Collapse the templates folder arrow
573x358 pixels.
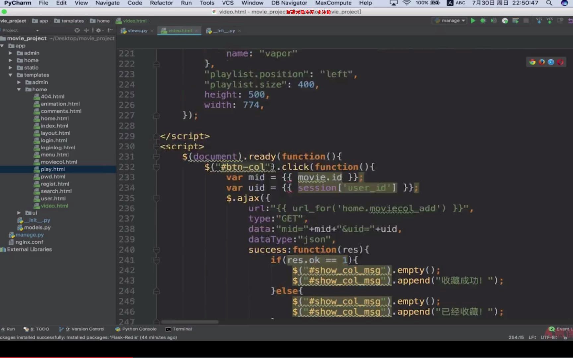pyautogui.click(x=10, y=75)
